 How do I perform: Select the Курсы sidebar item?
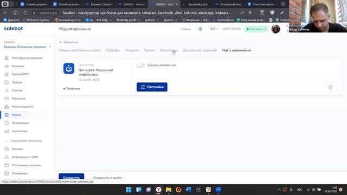(16, 115)
